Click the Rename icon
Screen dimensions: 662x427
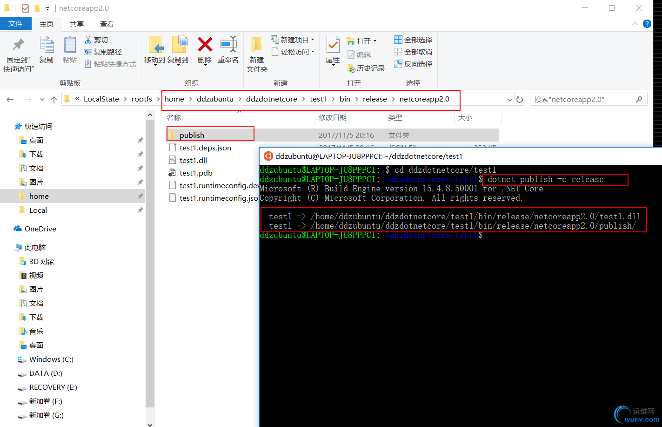click(228, 45)
